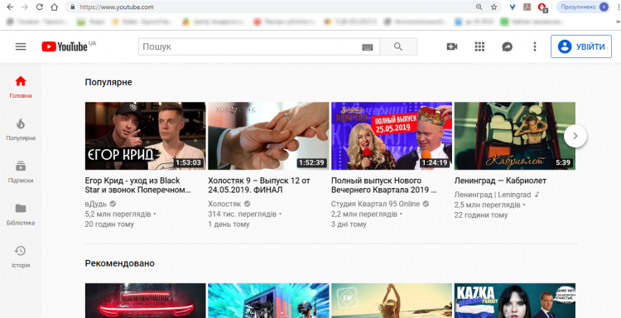The width and height of the screenshot is (621, 318).
Task: Go to Головна in the sidebar
Action: (21, 88)
